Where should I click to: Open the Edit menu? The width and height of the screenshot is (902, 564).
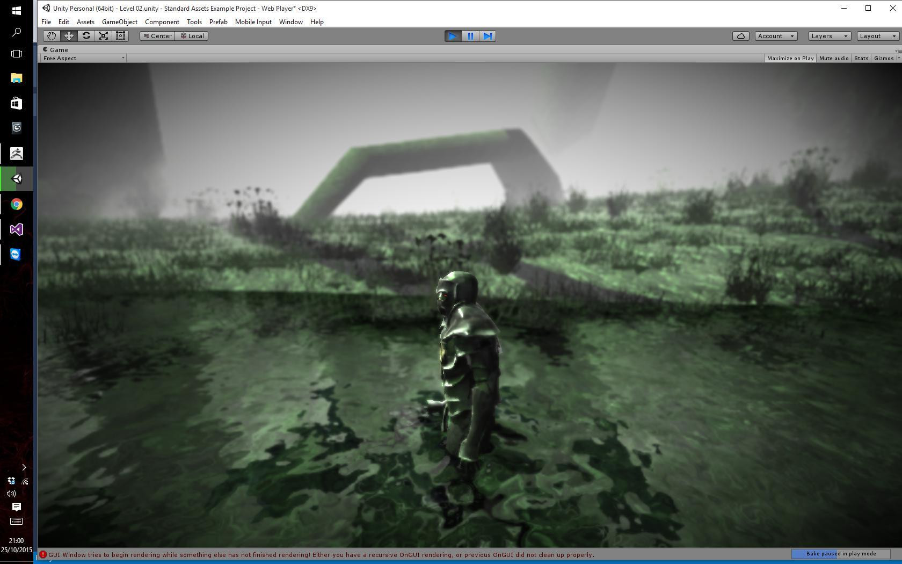click(x=63, y=22)
